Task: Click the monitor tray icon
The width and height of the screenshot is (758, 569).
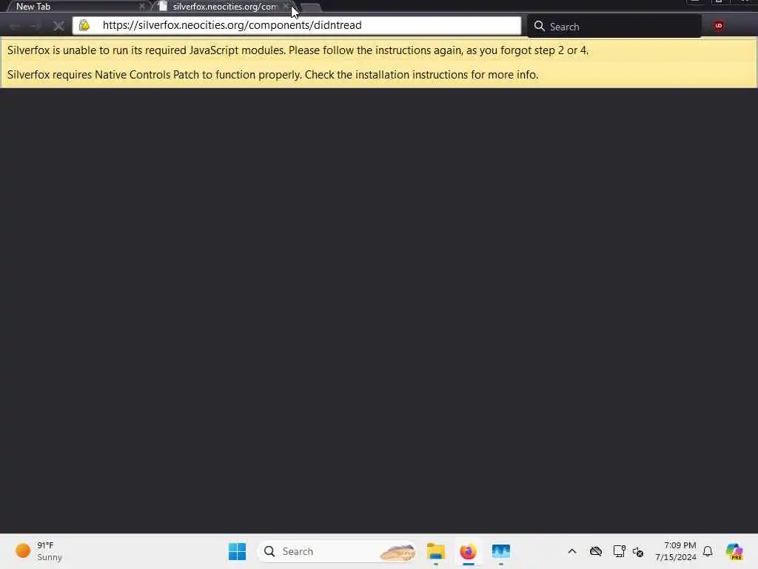Action: click(619, 551)
